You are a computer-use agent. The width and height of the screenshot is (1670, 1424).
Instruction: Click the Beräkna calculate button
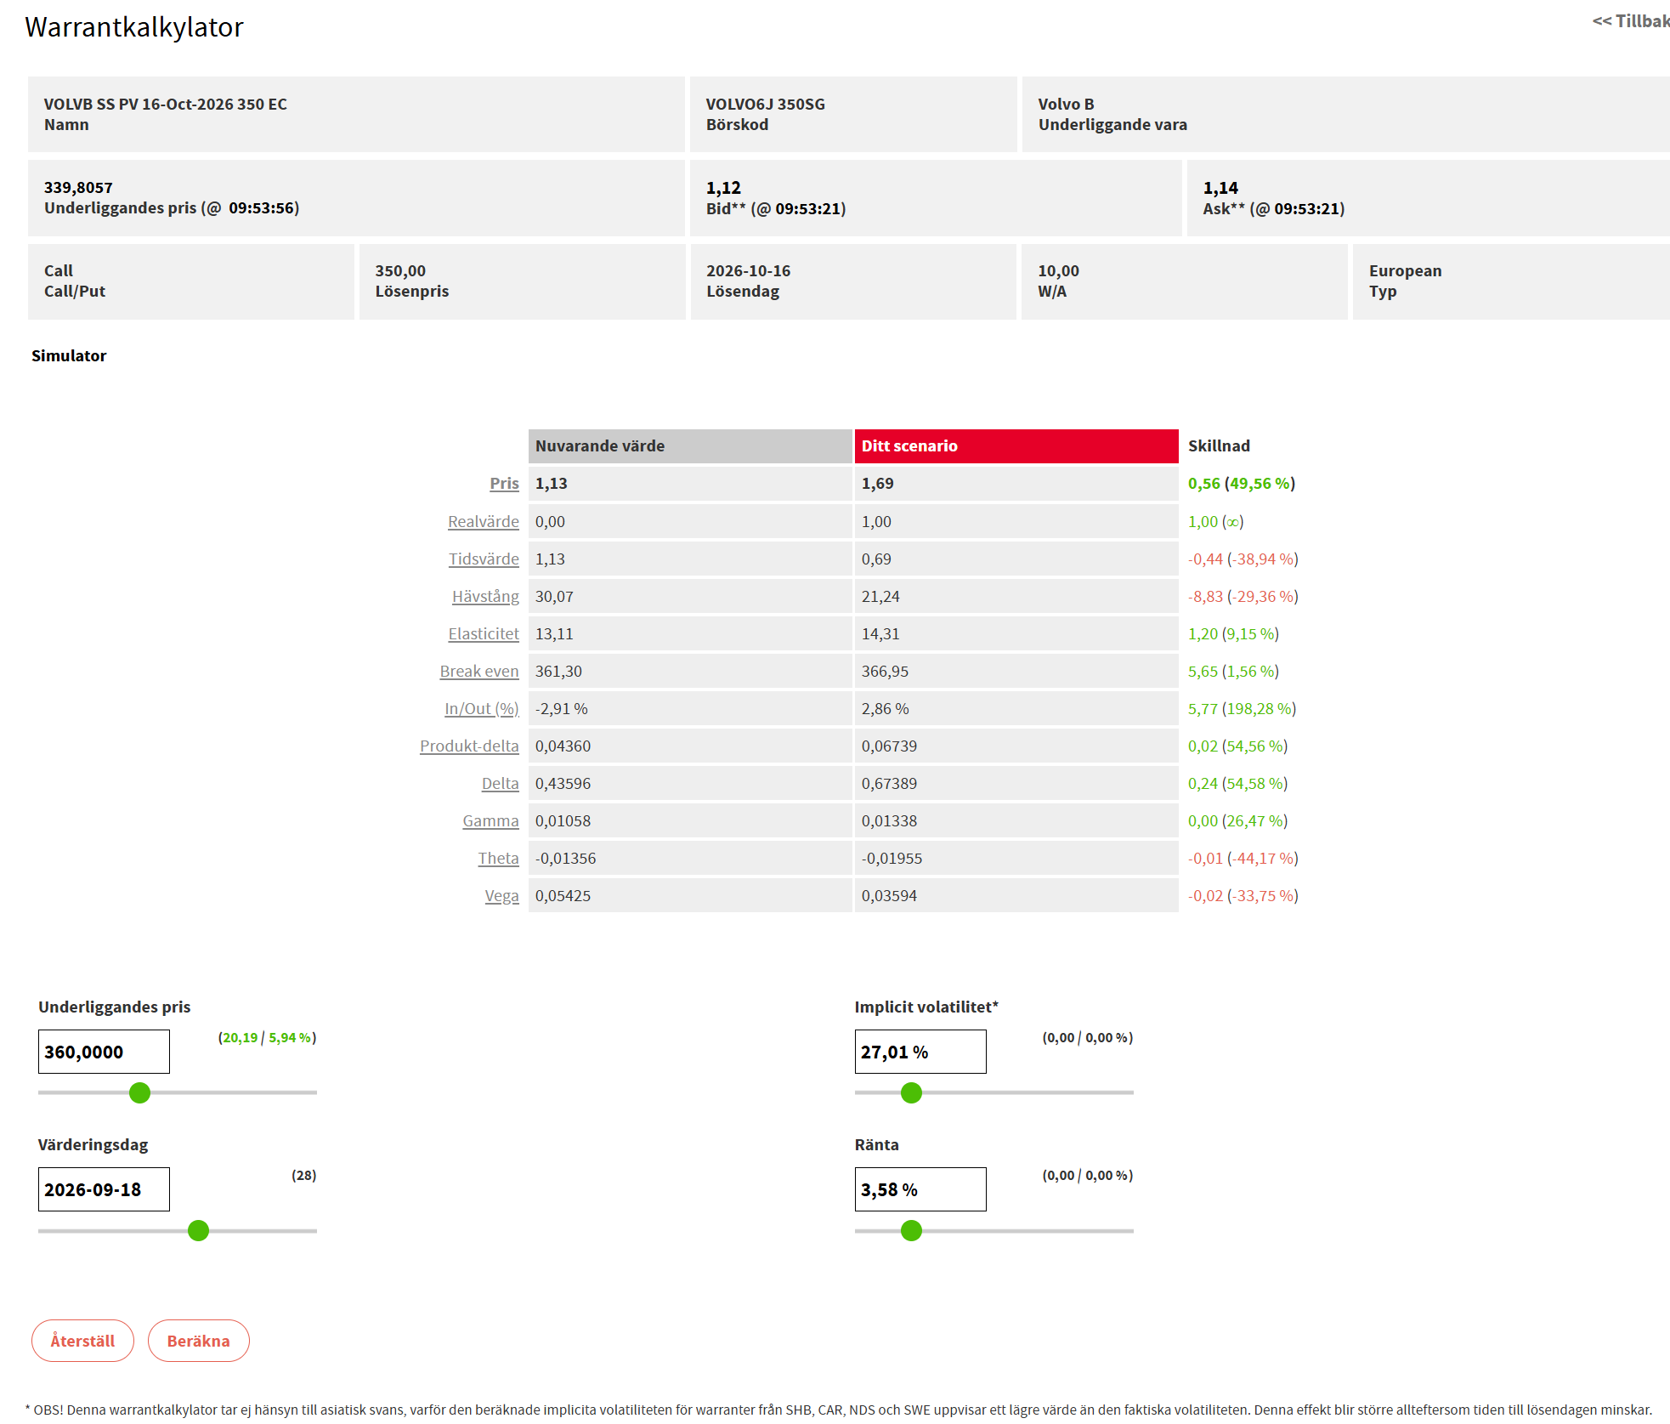[x=198, y=1341]
